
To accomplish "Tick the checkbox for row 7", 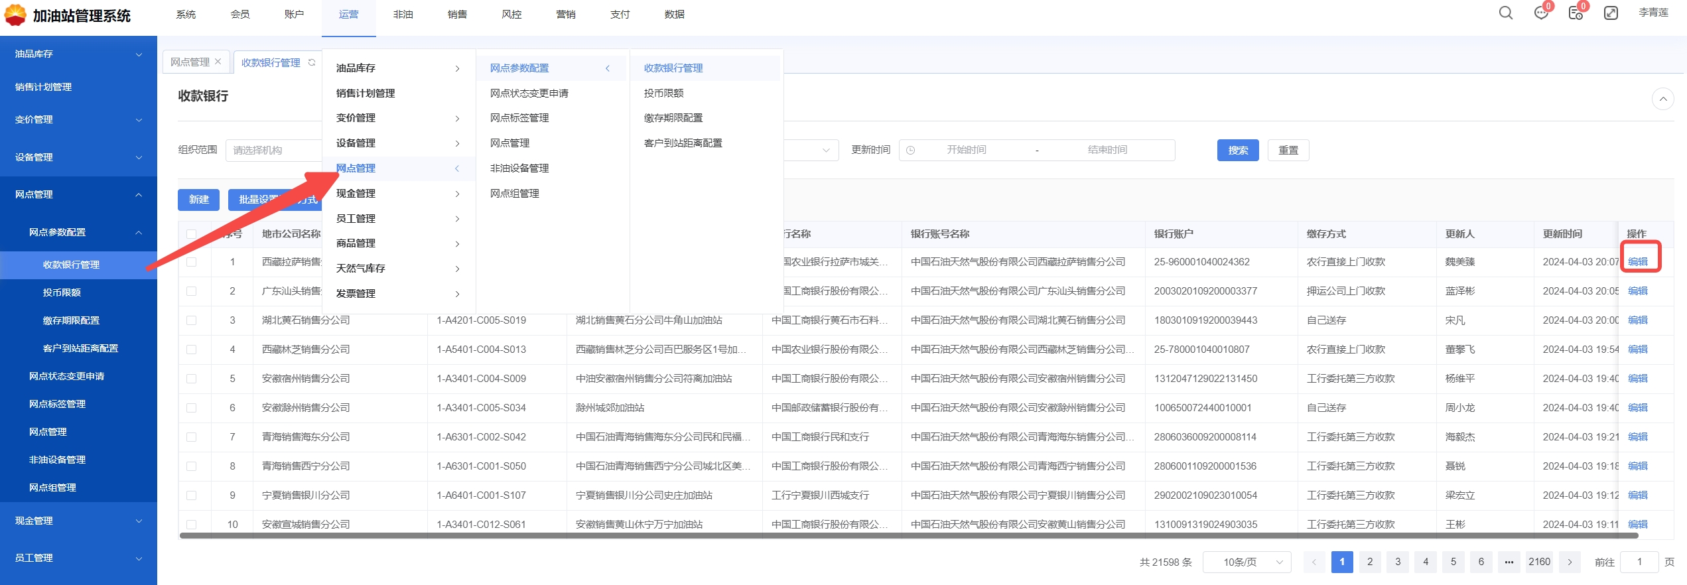I will (192, 437).
